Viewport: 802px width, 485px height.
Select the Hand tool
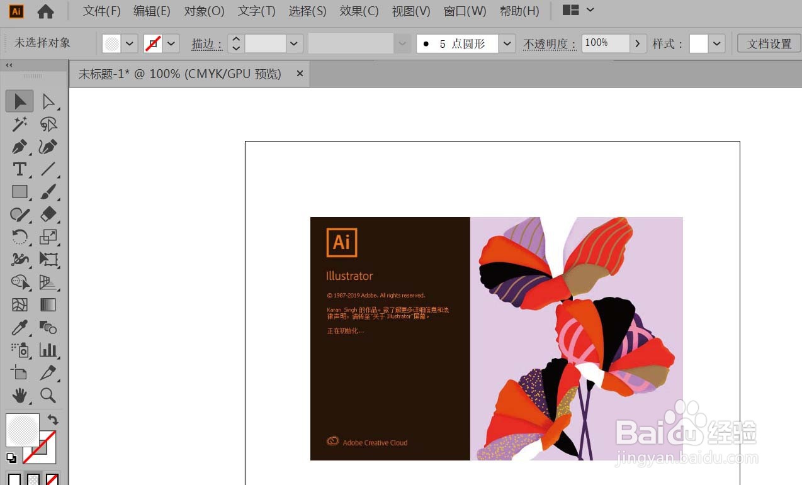[20, 395]
